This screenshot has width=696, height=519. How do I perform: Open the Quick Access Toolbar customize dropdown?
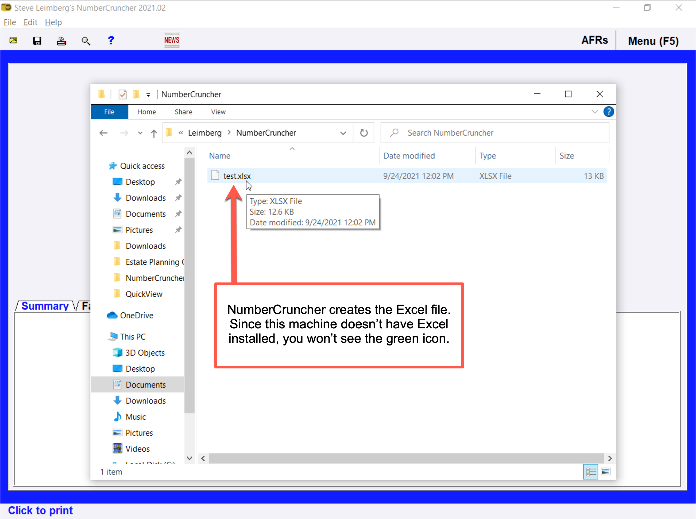pos(148,95)
